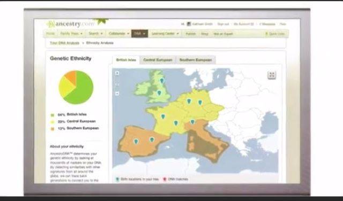Open the Family Trees dropdown menu
The height and width of the screenshot is (201, 343).
click(x=71, y=34)
